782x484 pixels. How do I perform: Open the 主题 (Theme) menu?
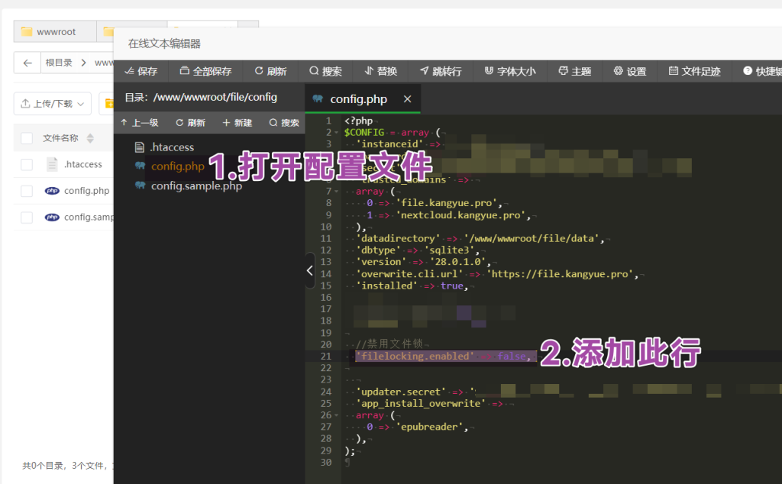(574, 71)
